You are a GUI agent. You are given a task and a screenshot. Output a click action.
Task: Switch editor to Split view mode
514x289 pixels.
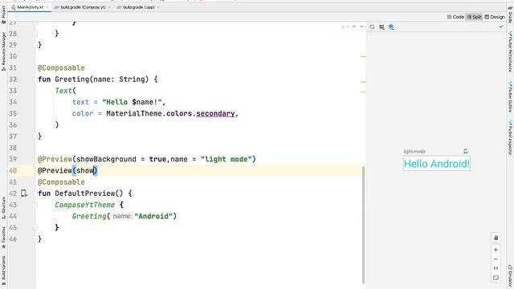pos(475,17)
